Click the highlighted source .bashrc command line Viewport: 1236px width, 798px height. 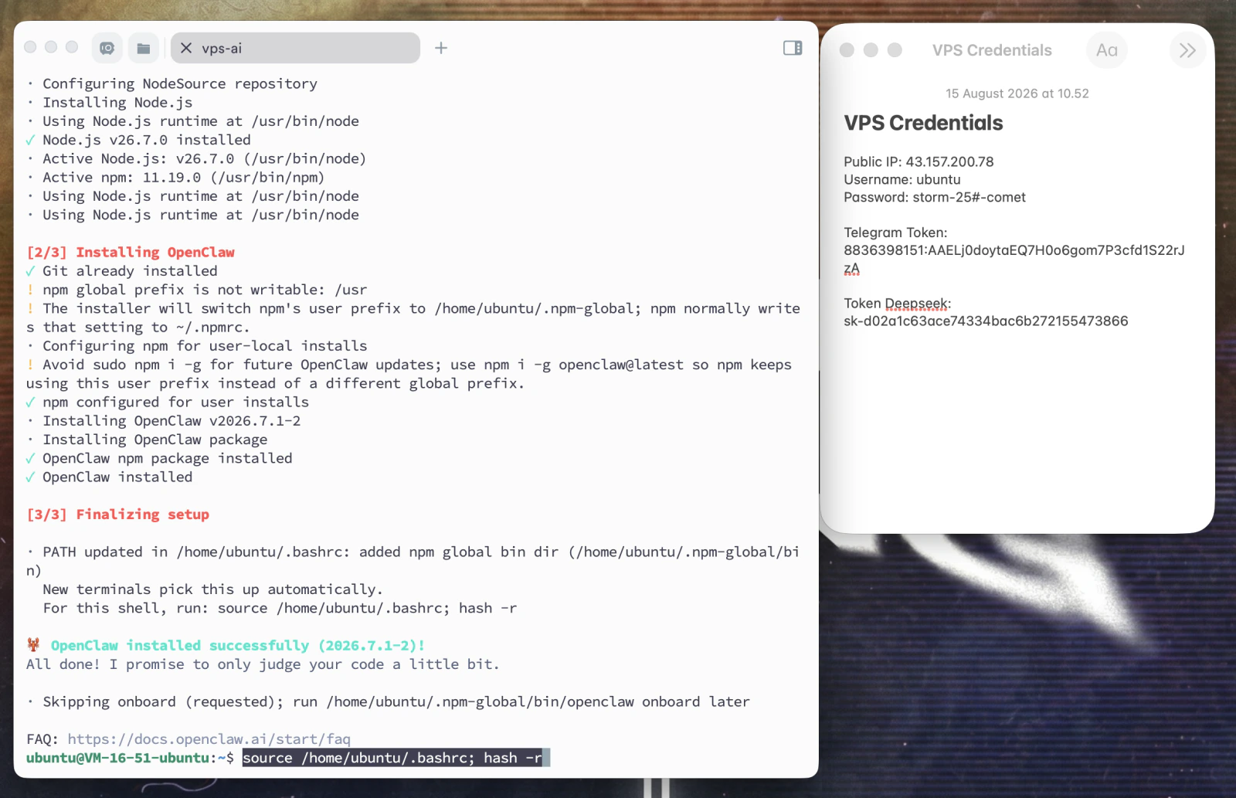point(392,758)
